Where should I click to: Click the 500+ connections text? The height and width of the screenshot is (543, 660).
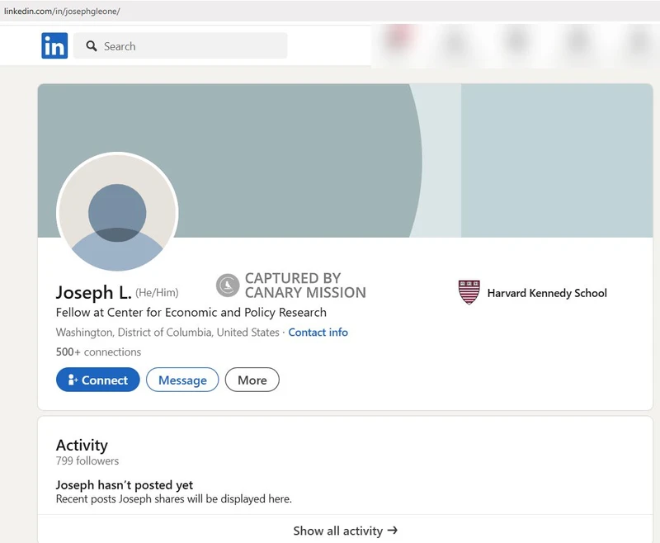98,352
